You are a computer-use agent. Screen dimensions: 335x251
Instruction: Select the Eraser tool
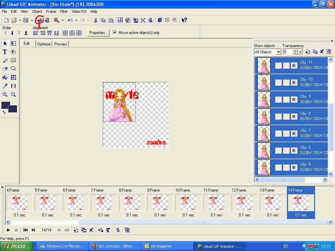click(5, 69)
